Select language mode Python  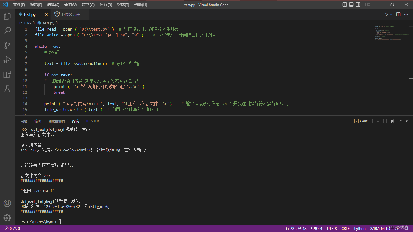pyautogui.click(x=360, y=229)
